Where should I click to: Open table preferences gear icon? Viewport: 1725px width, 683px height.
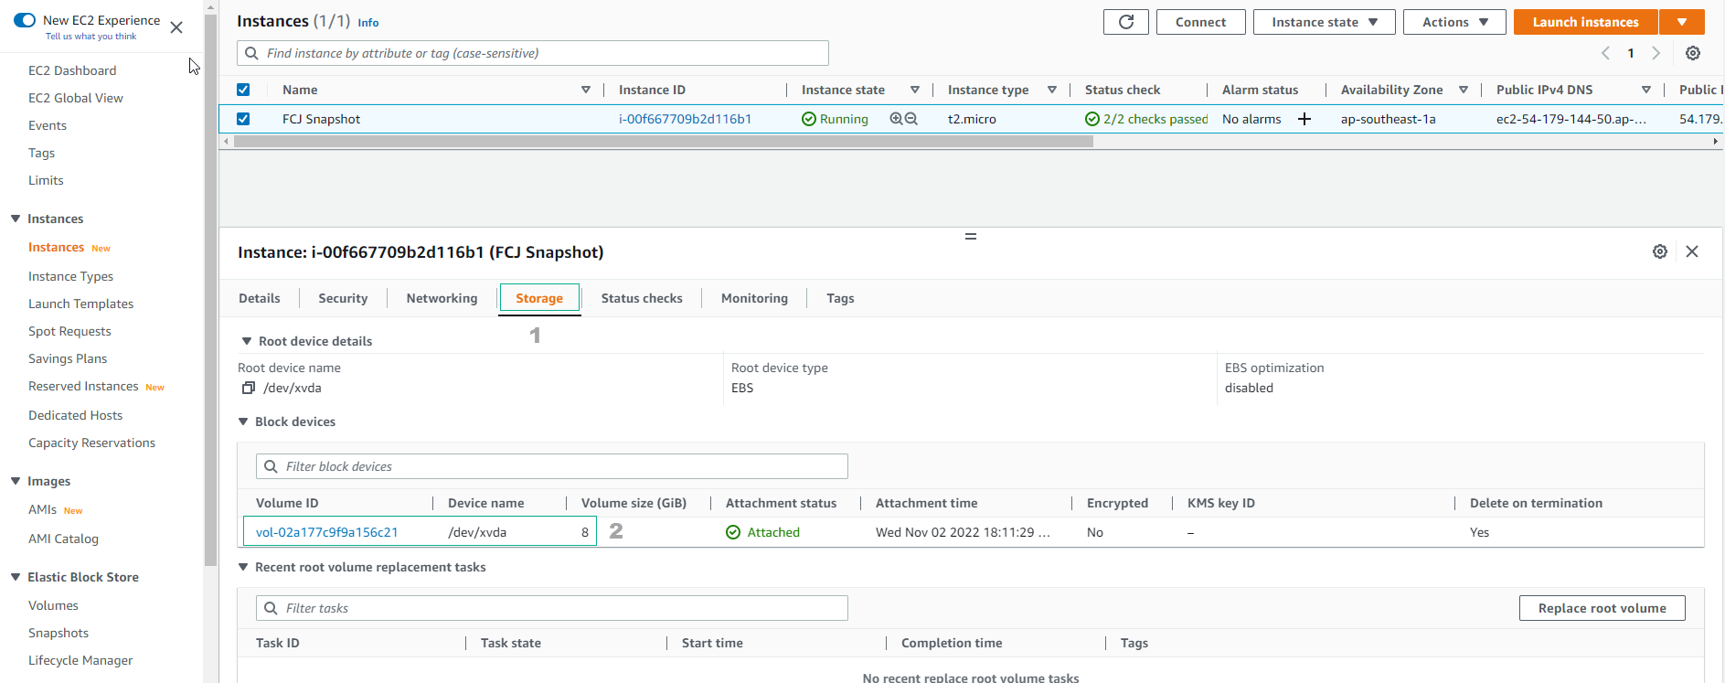point(1693,53)
